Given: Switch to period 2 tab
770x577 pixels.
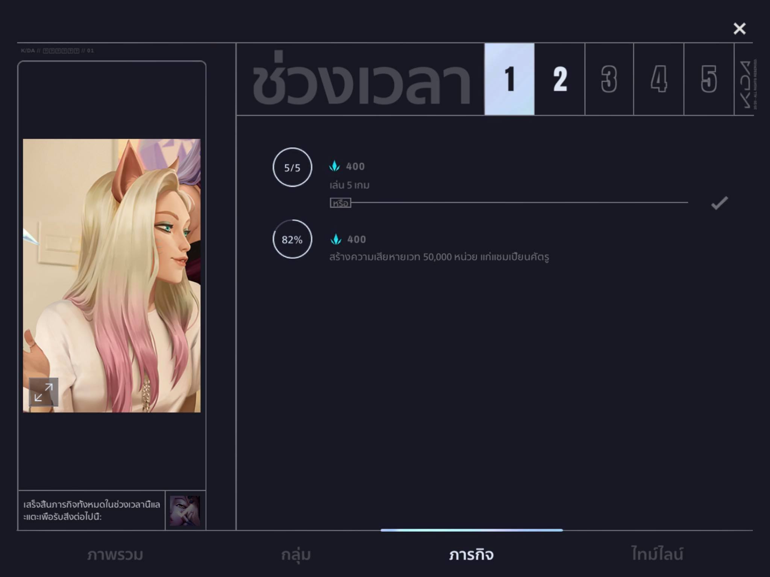Looking at the screenshot, I should [560, 79].
